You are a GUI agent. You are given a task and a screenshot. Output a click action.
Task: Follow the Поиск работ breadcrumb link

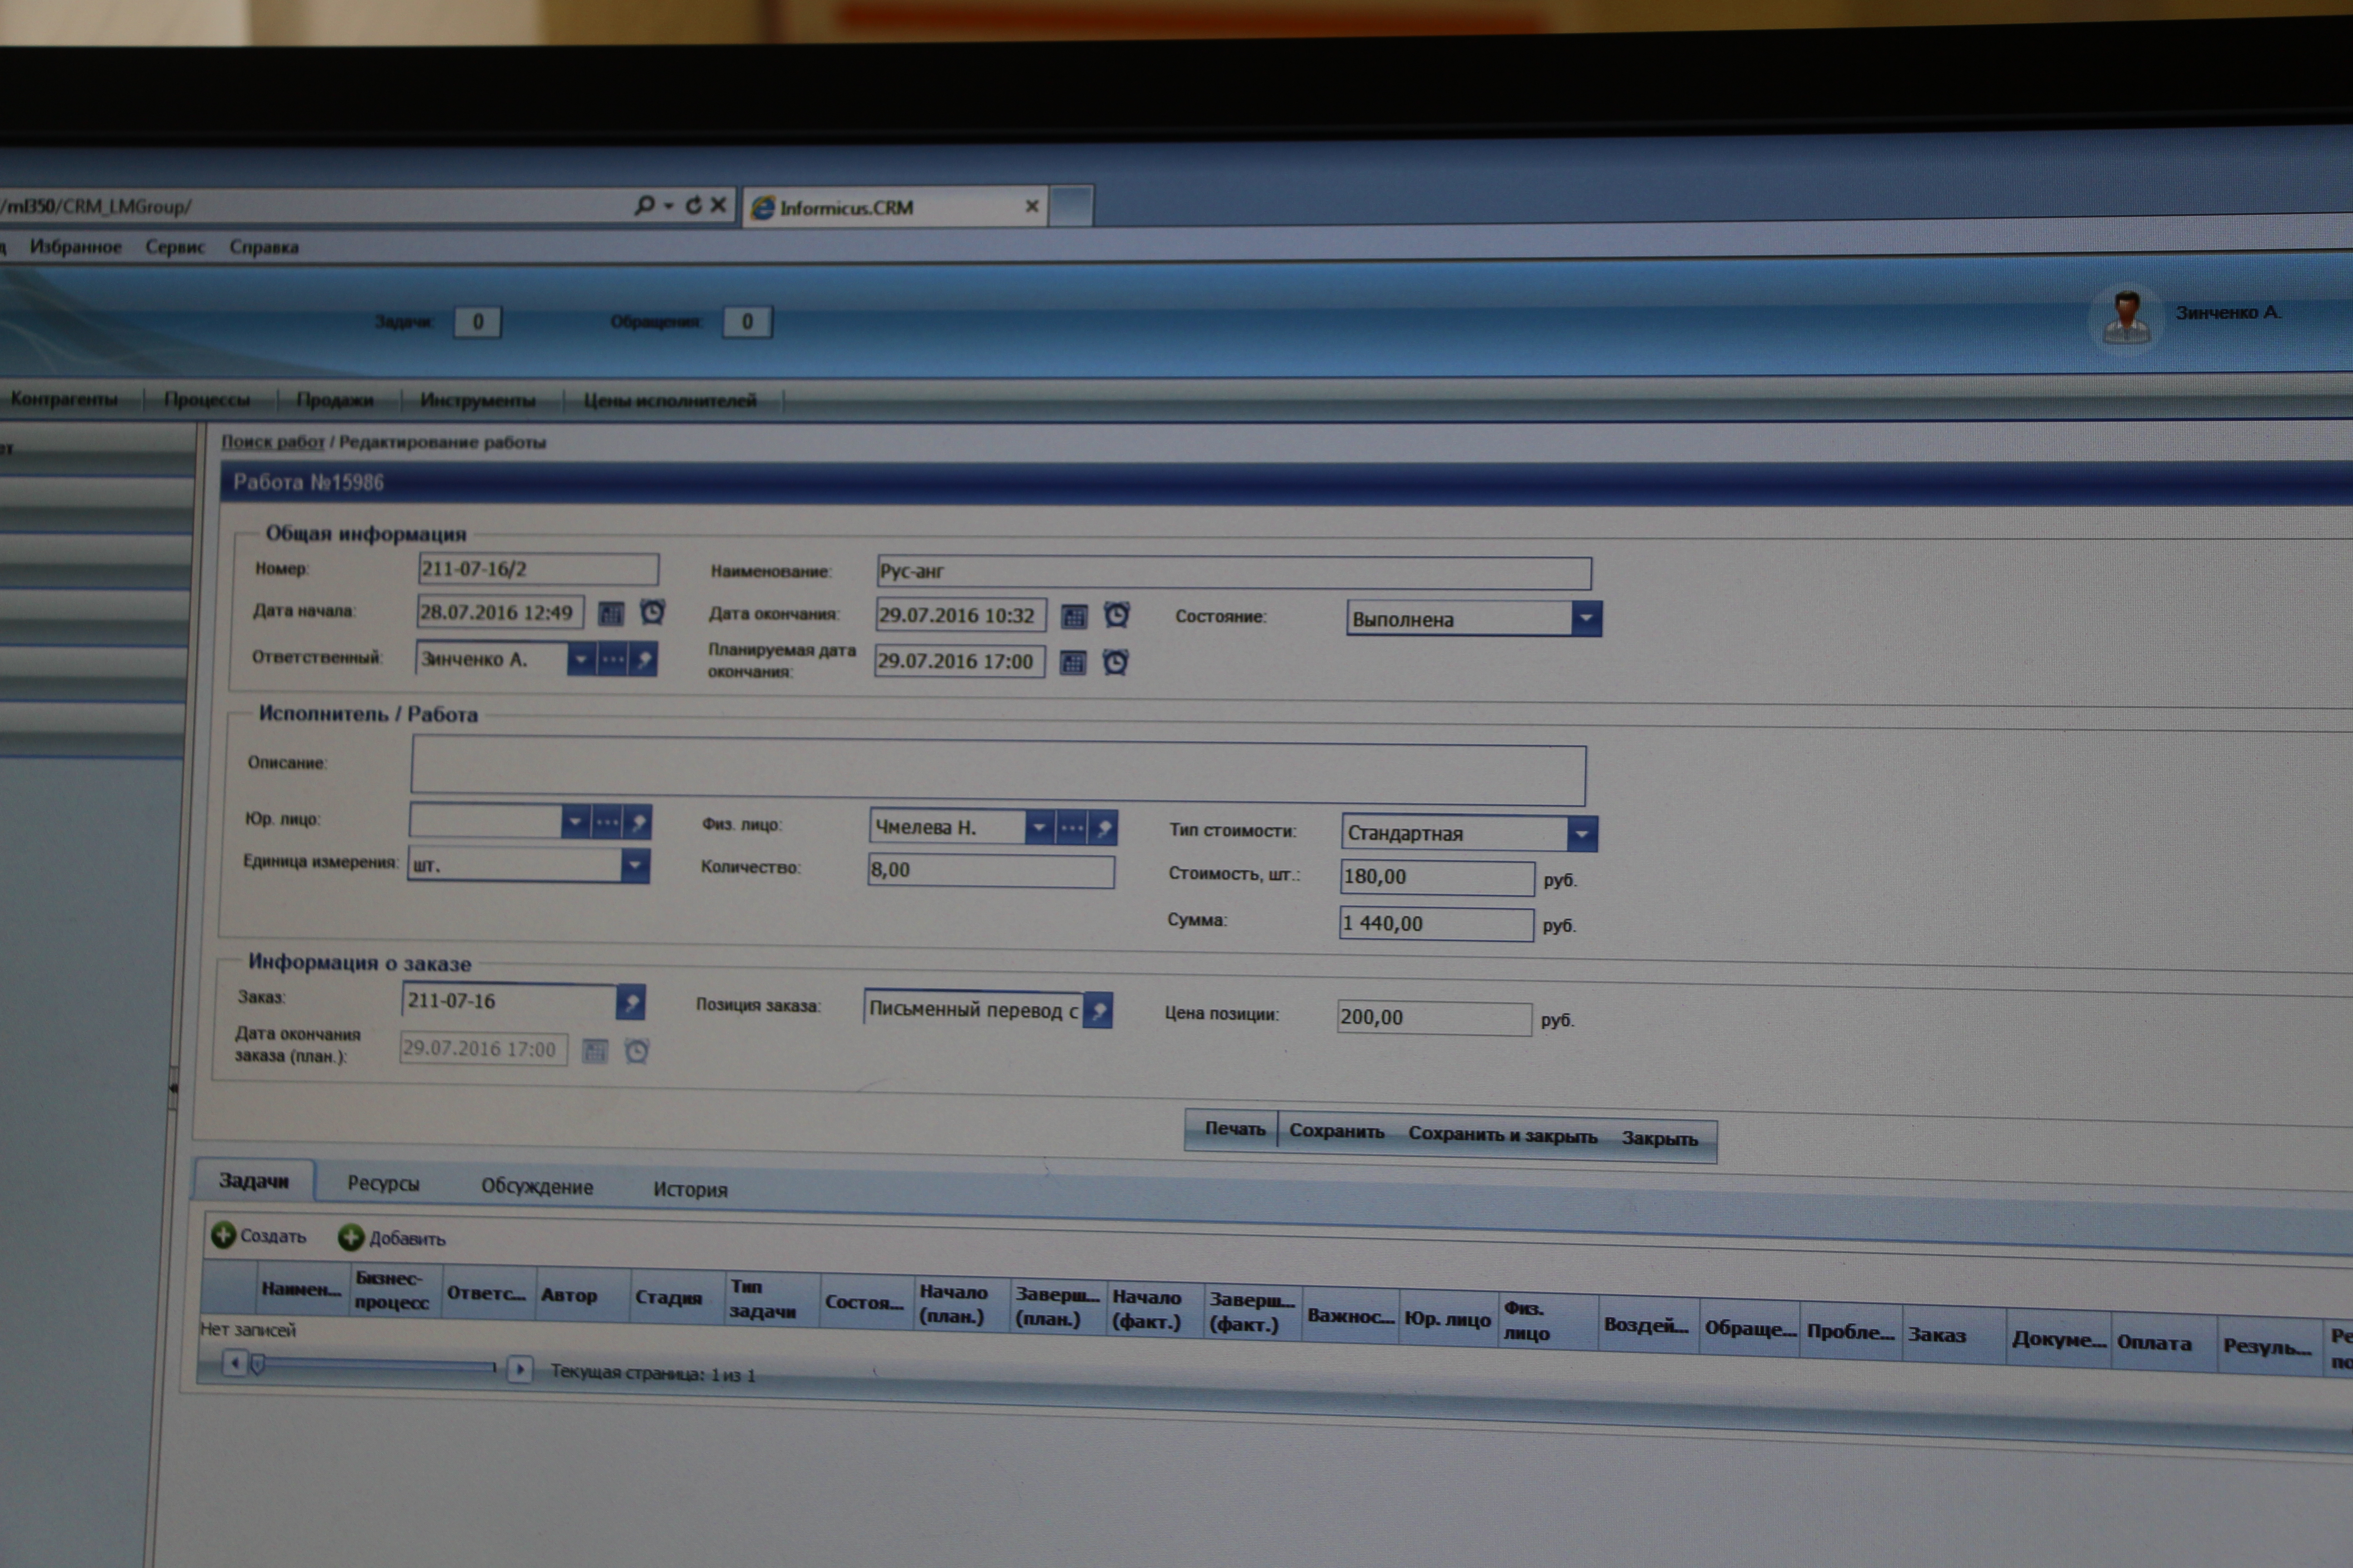272,442
